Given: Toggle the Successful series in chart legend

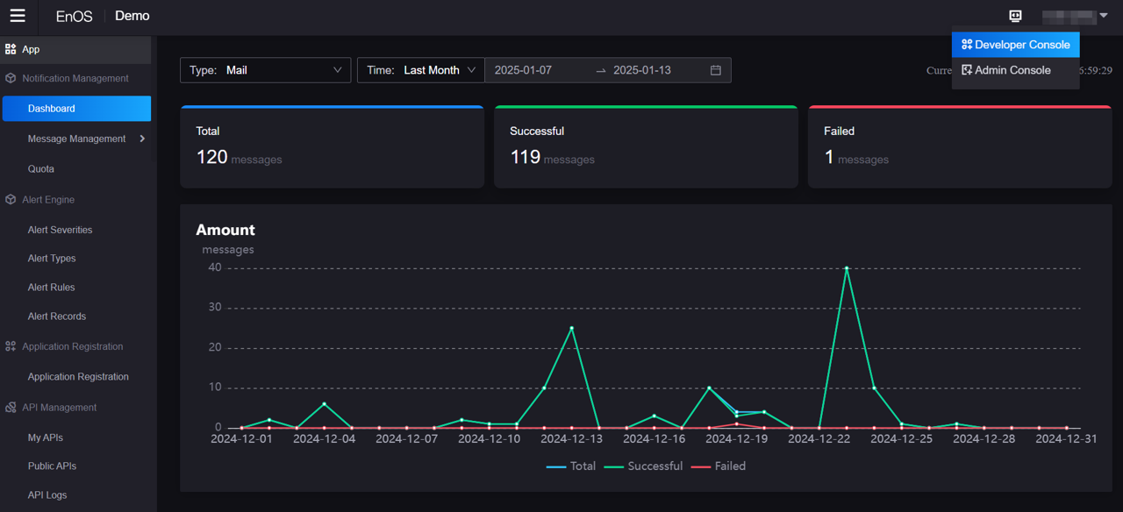Looking at the screenshot, I should [644, 466].
